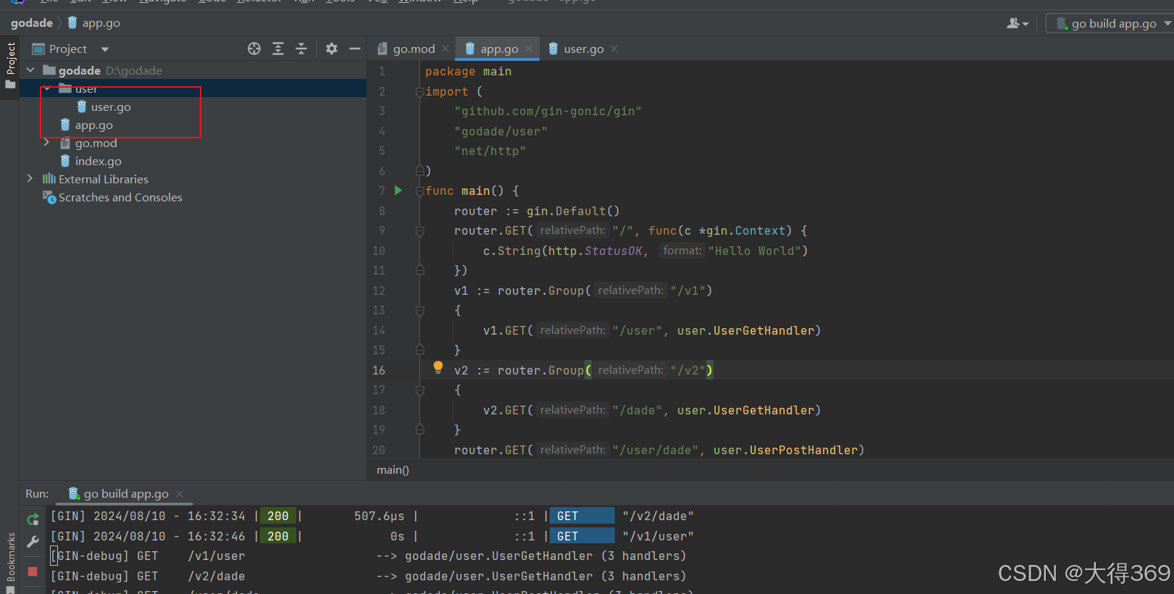Click the Collapse All icon in Project panel
This screenshot has height=594, width=1174.
click(x=301, y=49)
